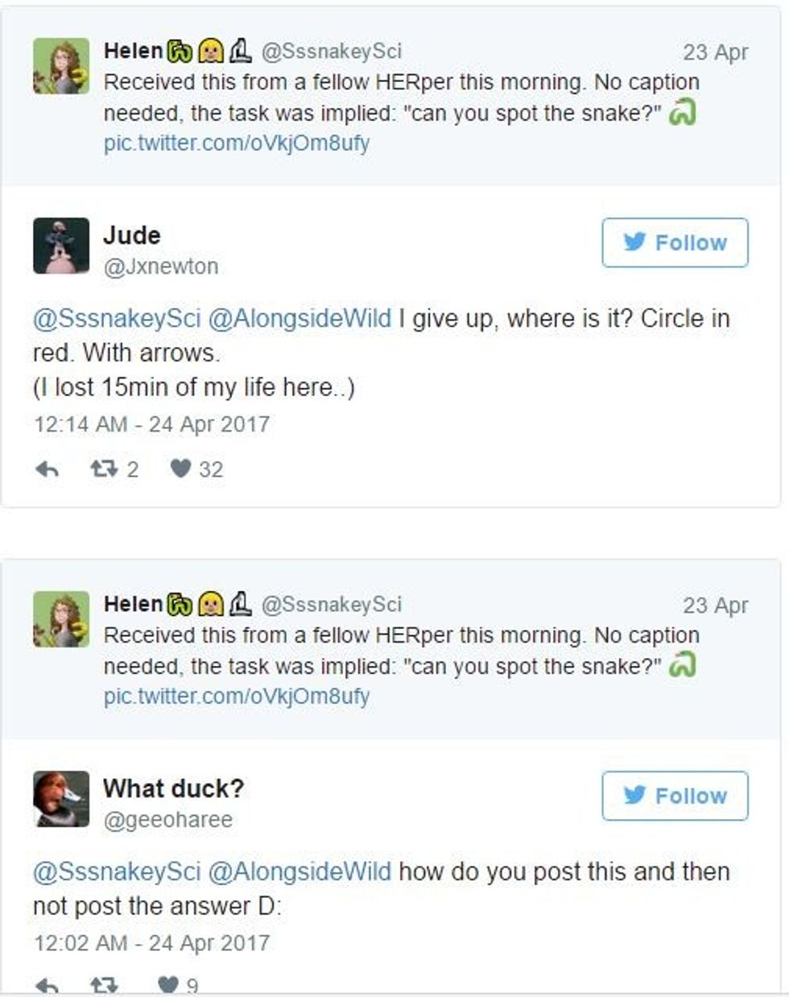Screen dimensions: 789x997
Task: Click the @geeoharee handle
Action: coord(167,820)
